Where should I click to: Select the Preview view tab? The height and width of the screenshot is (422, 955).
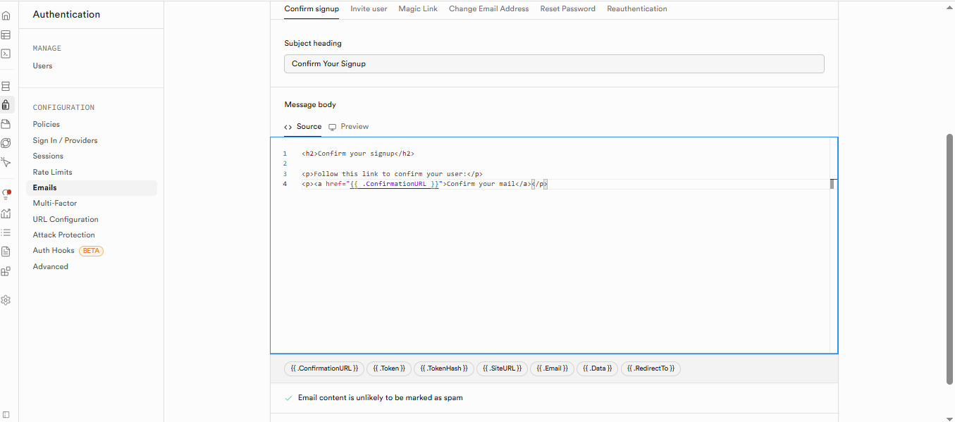coord(348,126)
